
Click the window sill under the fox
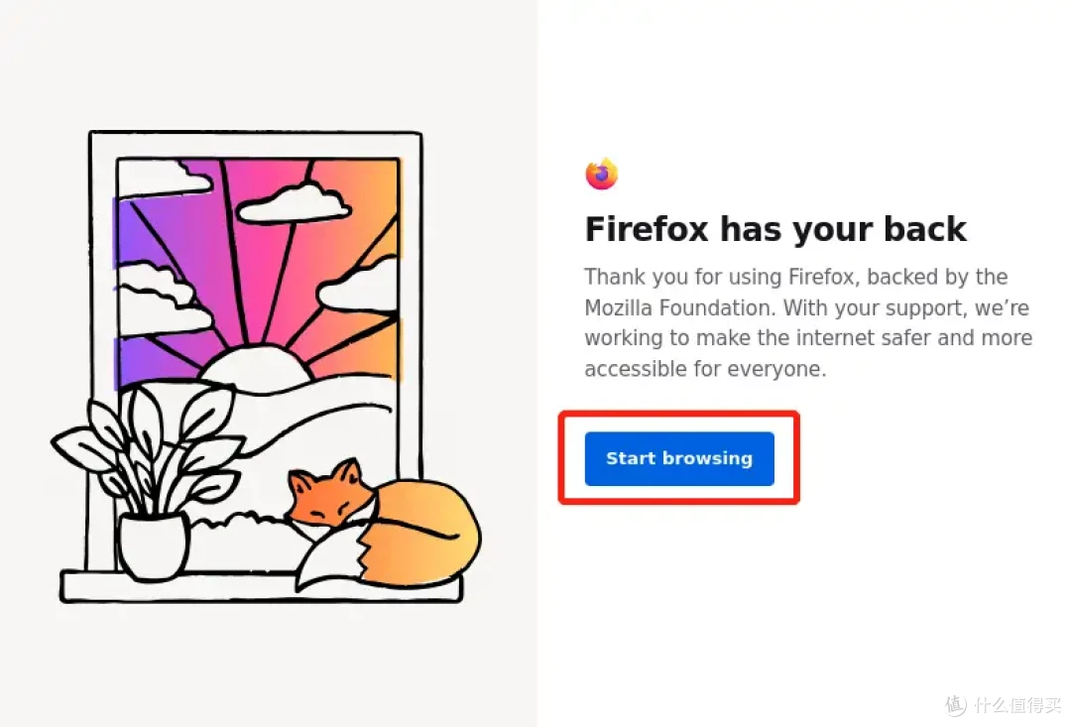pyautogui.click(x=262, y=588)
